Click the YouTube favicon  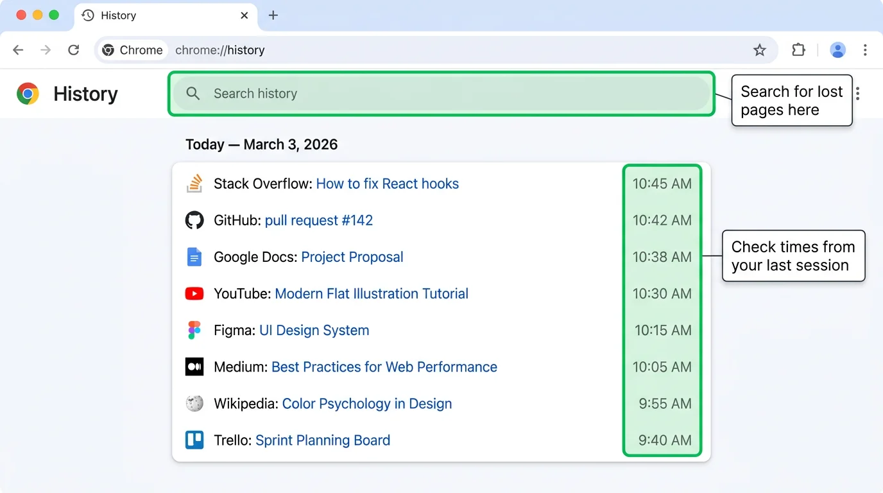(x=194, y=293)
